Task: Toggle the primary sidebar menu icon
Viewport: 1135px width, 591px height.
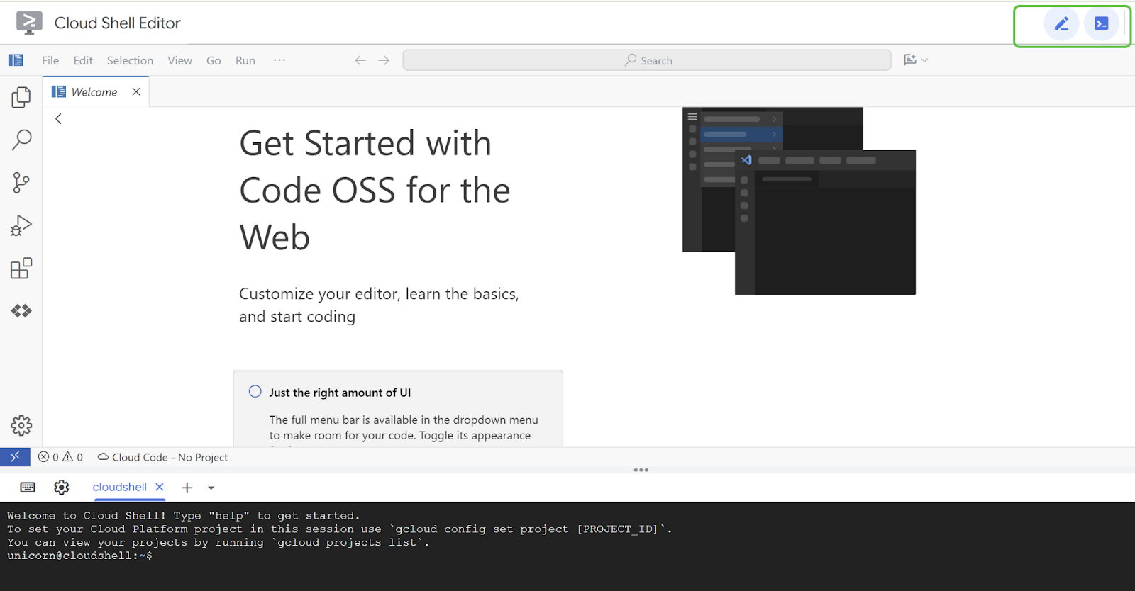Action: (x=16, y=60)
